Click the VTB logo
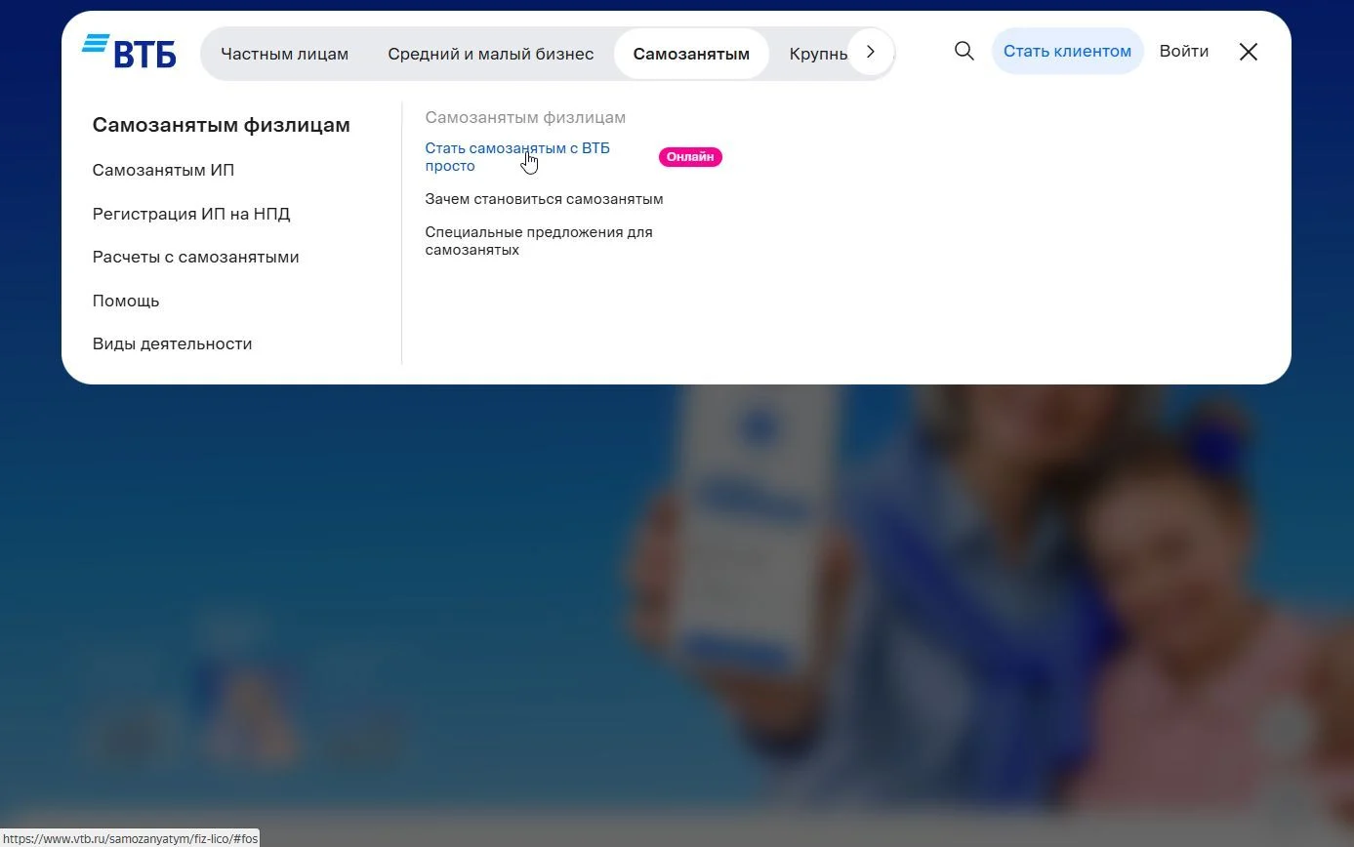The height and width of the screenshot is (847, 1354). 129,52
